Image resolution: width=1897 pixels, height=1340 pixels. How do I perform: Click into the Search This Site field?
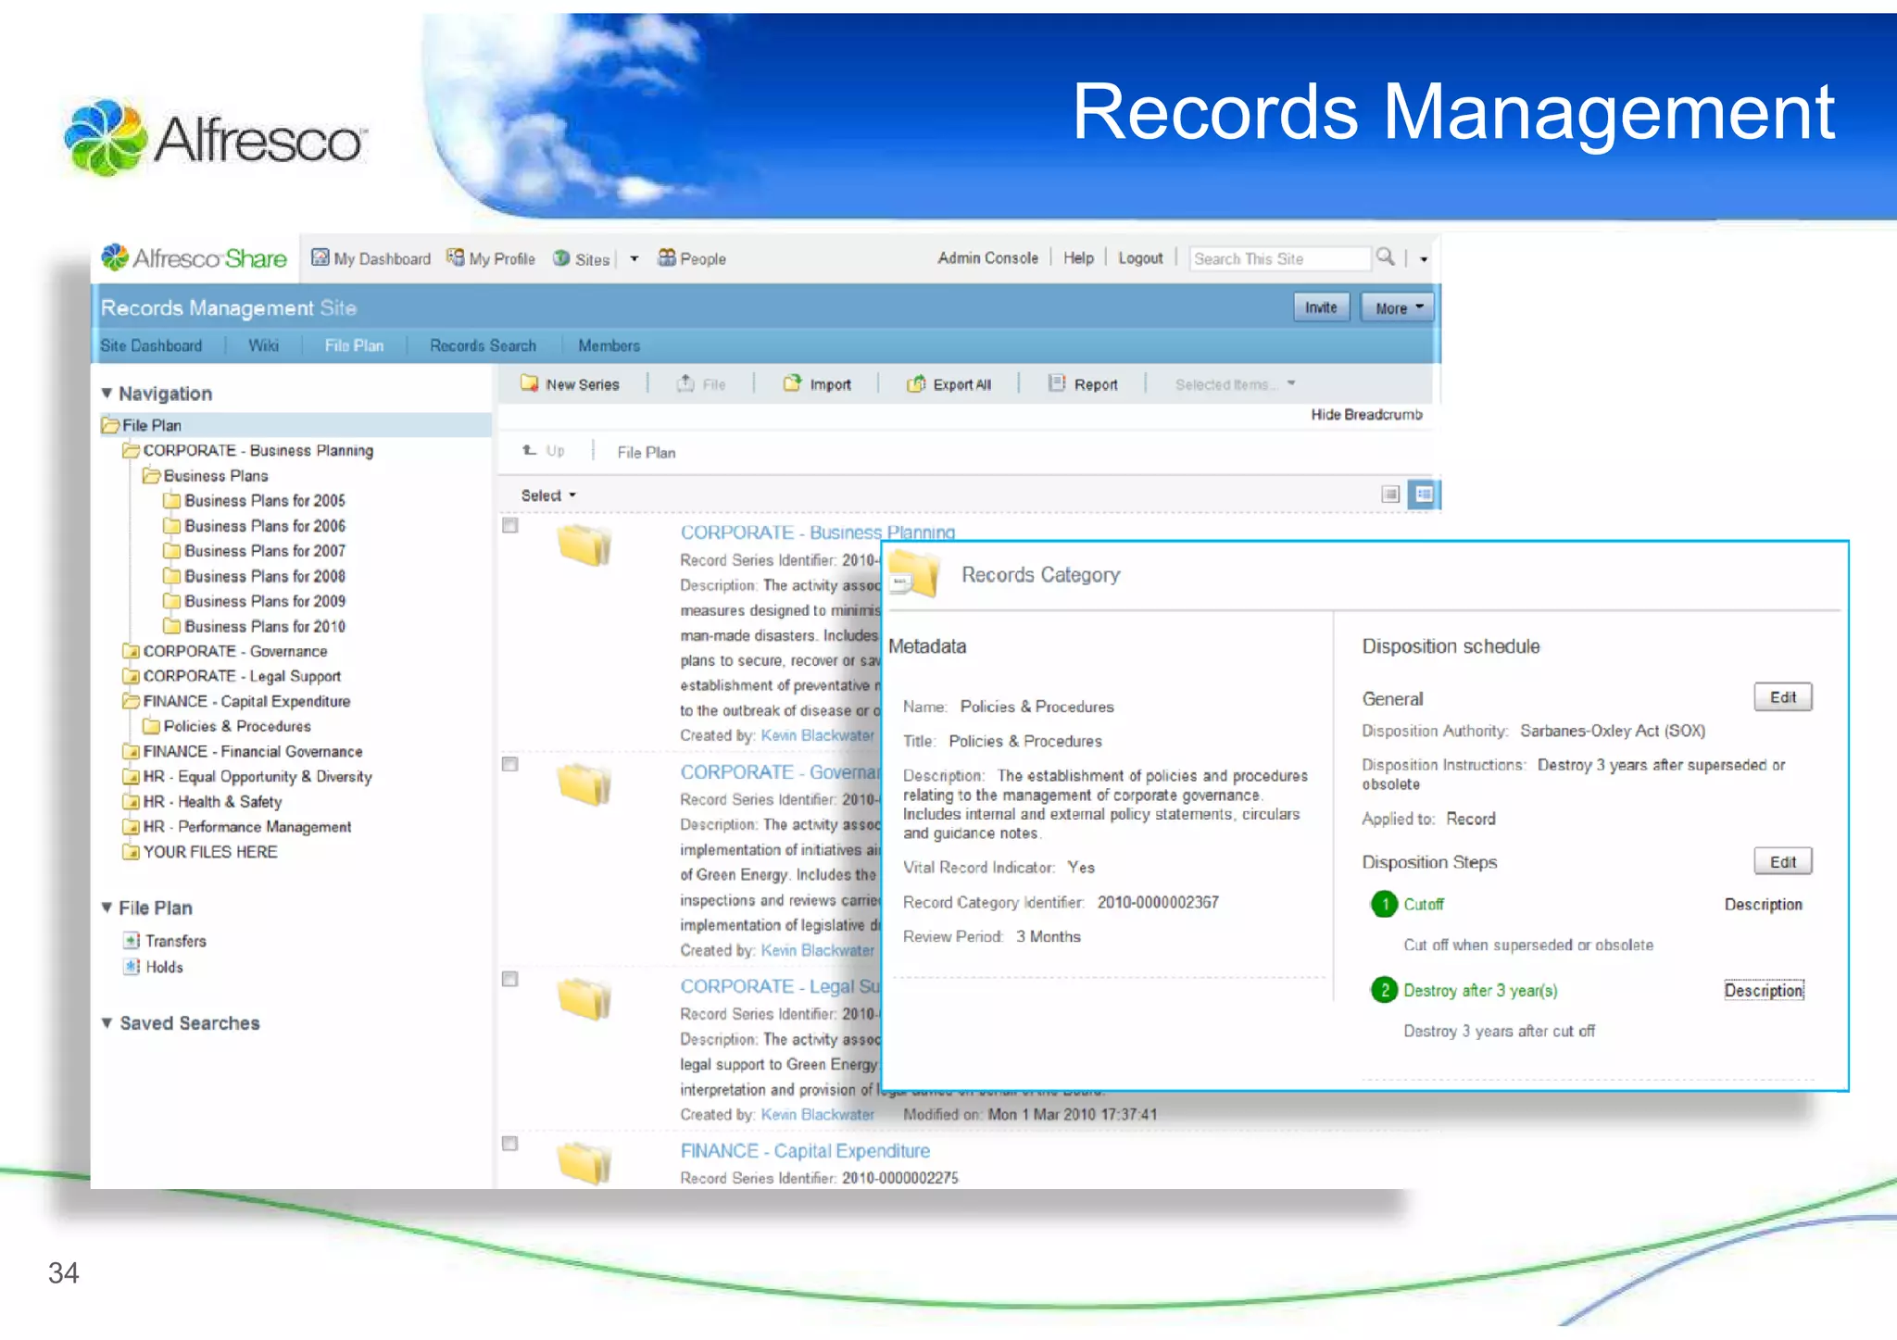pyautogui.click(x=1279, y=258)
